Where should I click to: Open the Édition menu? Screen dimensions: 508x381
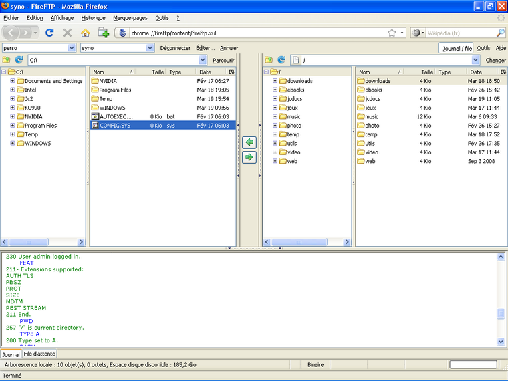pyautogui.click(x=35, y=18)
